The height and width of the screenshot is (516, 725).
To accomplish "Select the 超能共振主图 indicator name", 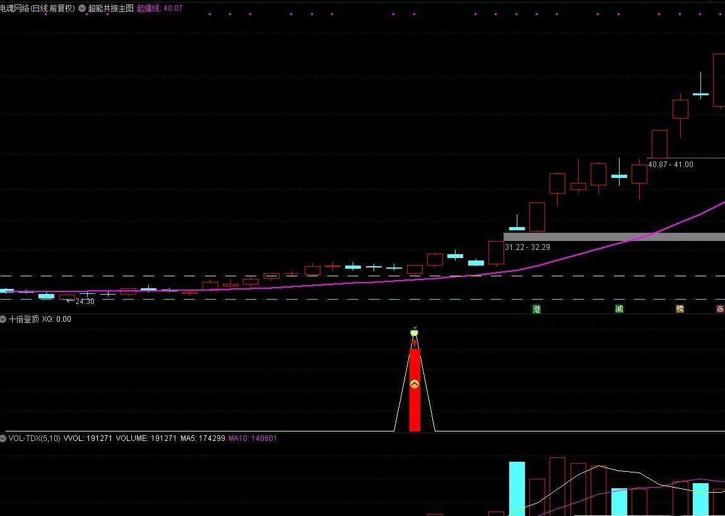I will coord(111,8).
